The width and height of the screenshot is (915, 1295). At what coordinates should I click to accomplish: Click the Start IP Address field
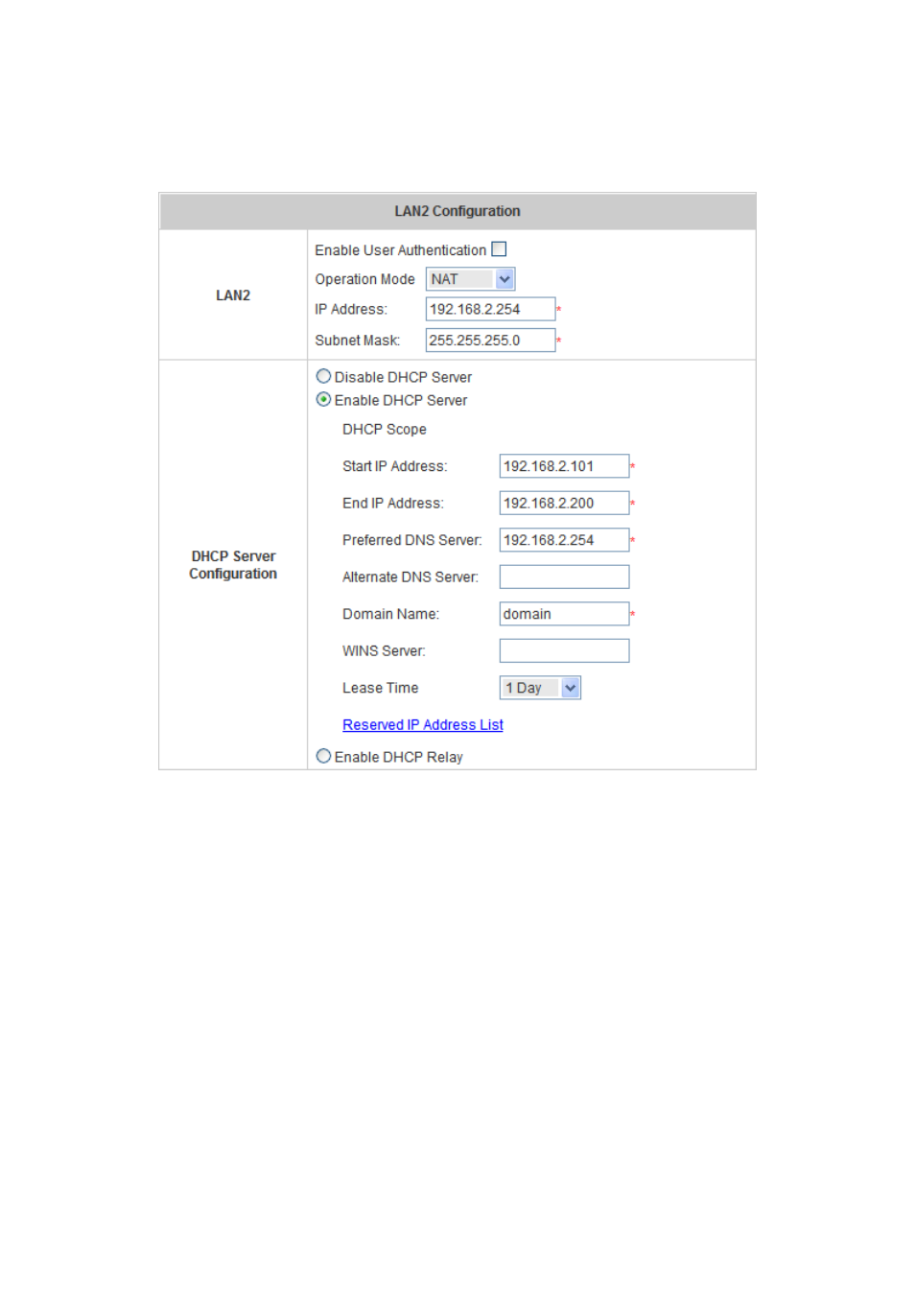click(x=564, y=466)
